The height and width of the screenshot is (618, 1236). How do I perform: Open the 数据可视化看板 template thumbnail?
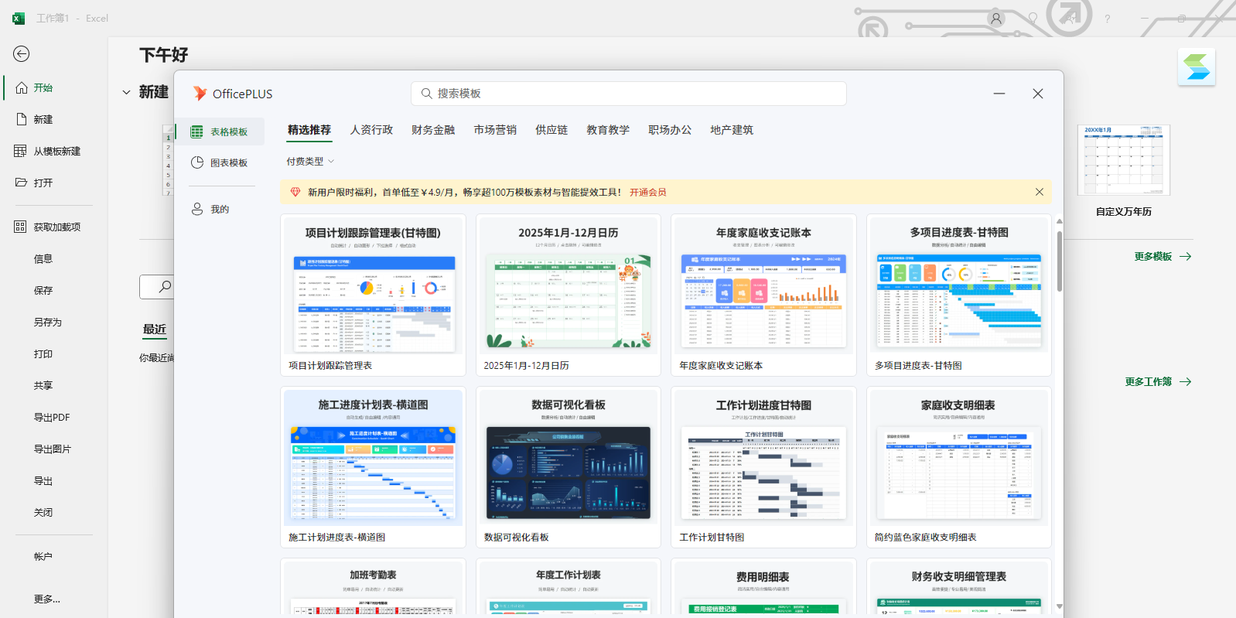tap(568, 472)
